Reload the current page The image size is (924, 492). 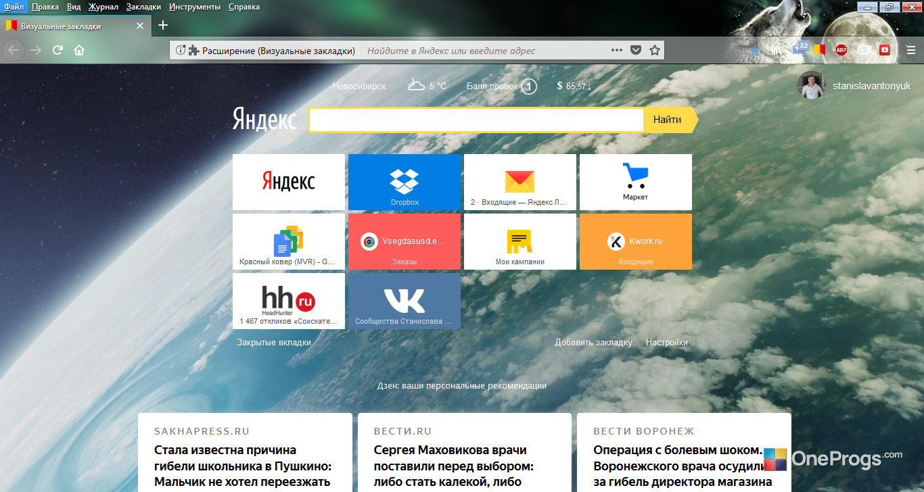click(58, 50)
